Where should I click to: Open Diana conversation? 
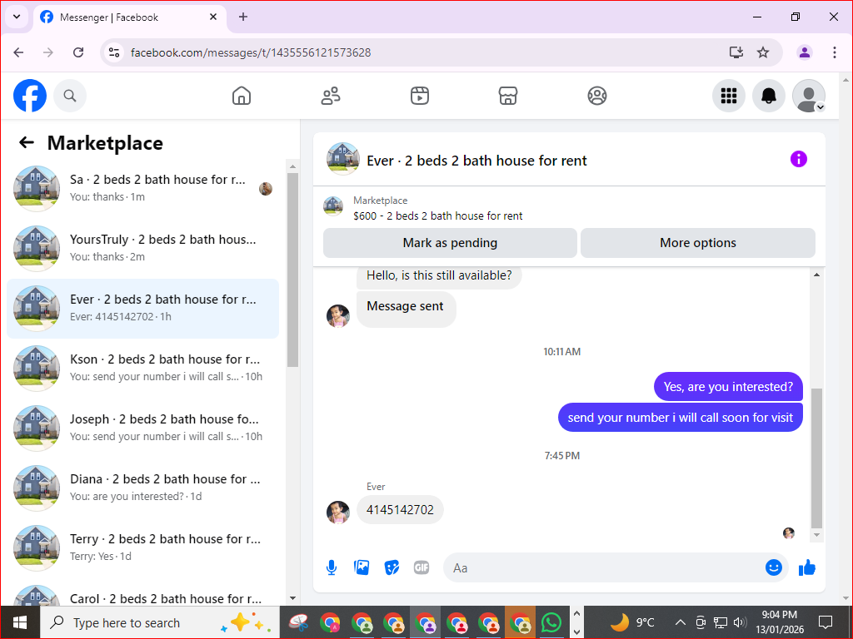pos(143,488)
